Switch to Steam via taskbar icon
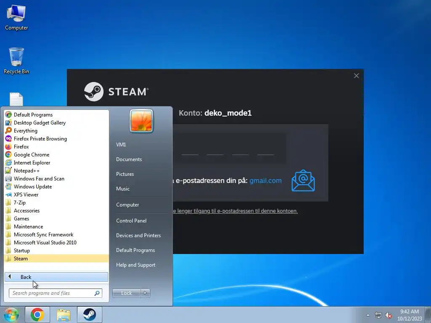431x323 pixels. pyautogui.click(x=90, y=315)
